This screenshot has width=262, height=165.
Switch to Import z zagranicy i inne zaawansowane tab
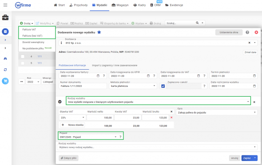pyautogui.click(x=115, y=65)
